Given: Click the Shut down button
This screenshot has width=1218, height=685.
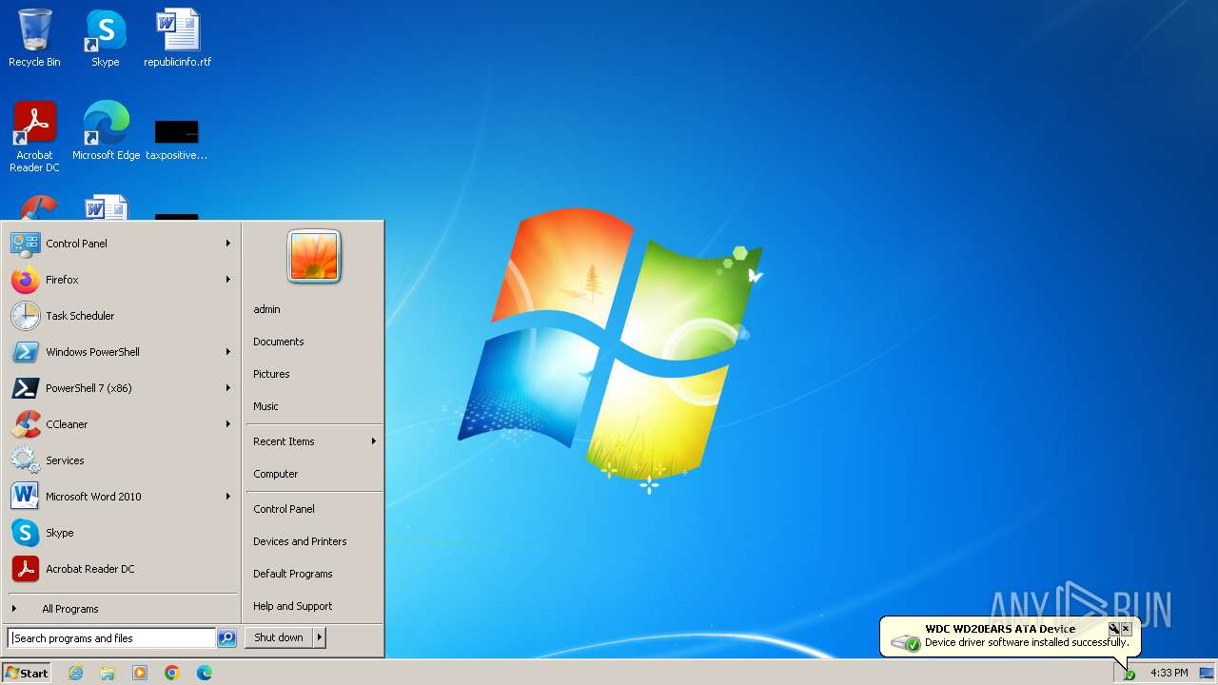Looking at the screenshot, I should 279,637.
